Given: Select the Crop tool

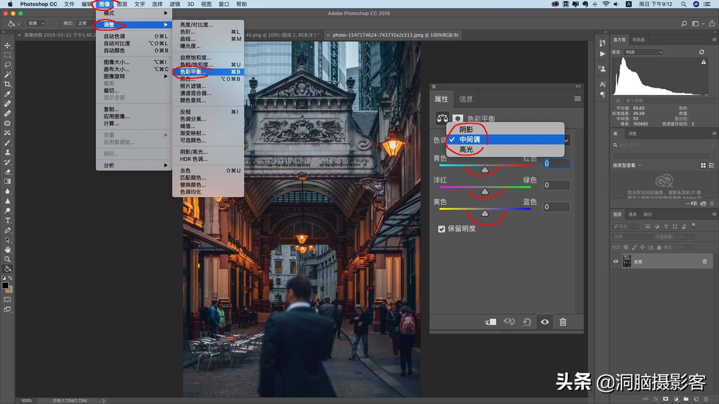Looking at the screenshot, I should [x=7, y=84].
